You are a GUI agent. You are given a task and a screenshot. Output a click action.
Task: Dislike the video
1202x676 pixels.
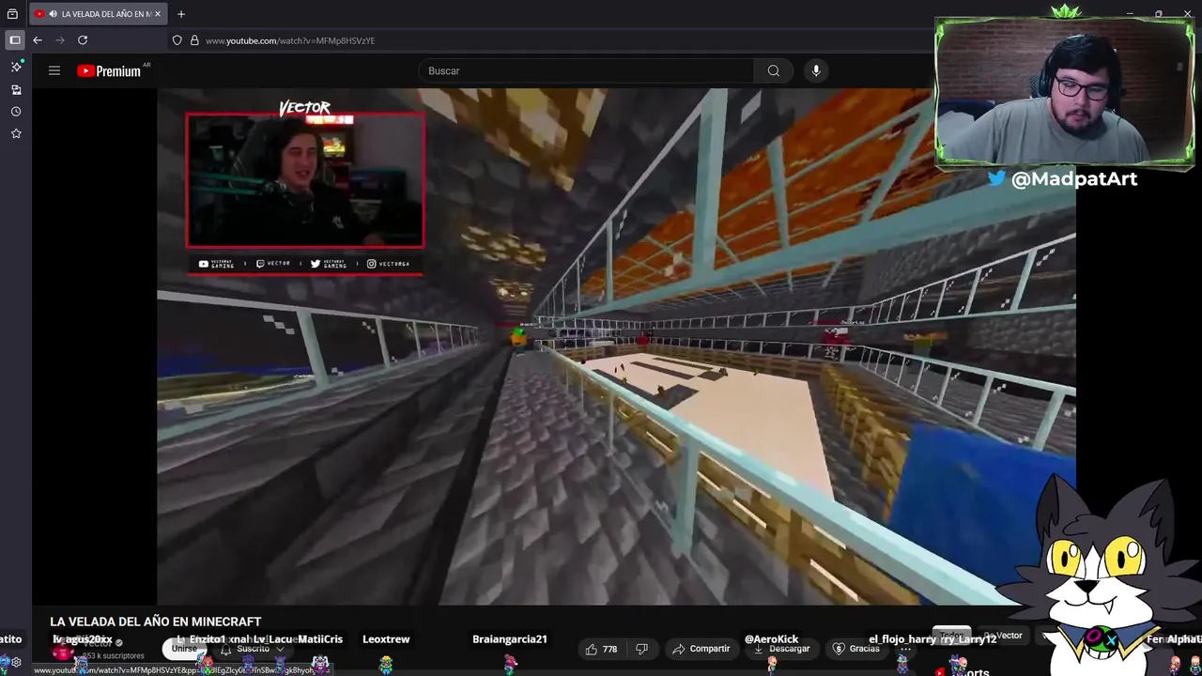pyautogui.click(x=642, y=649)
